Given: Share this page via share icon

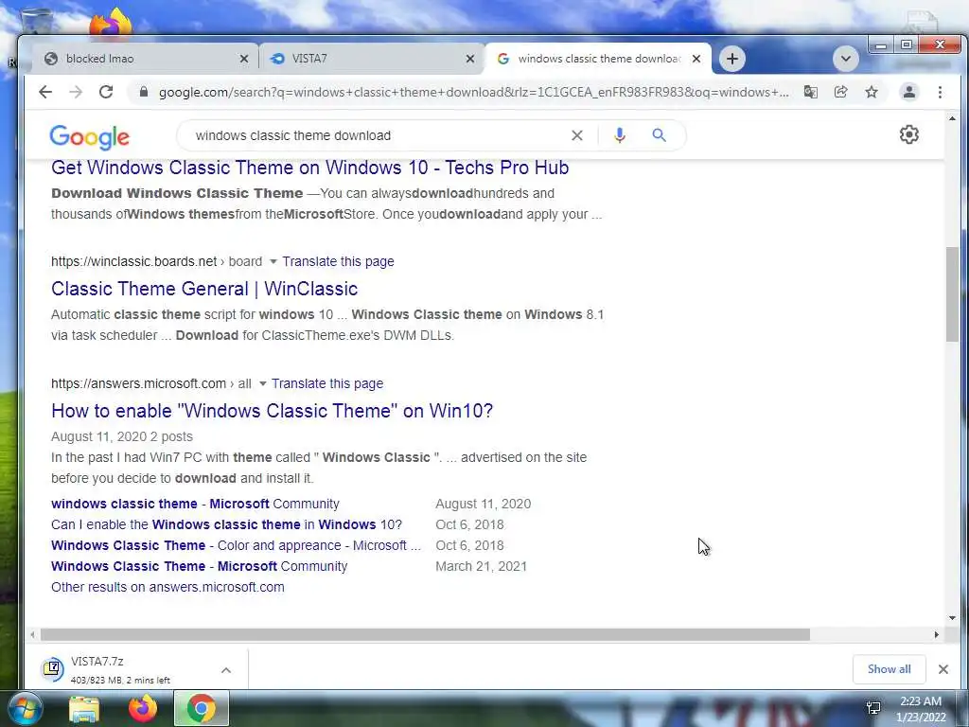Looking at the screenshot, I should [x=840, y=92].
